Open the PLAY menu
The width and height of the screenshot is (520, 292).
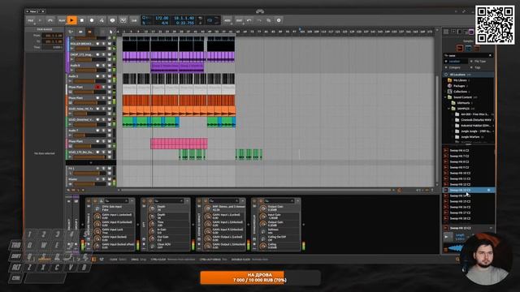pos(62,20)
